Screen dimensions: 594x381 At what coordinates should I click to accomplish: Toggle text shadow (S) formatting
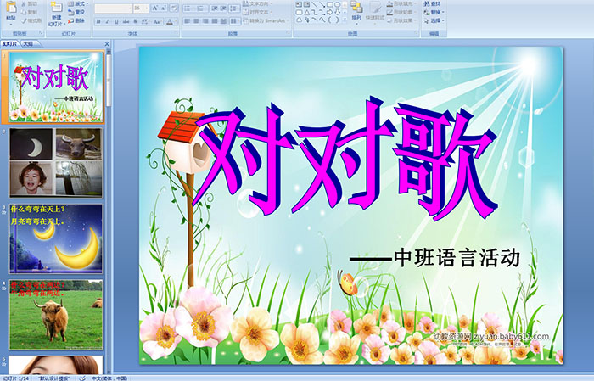point(136,21)
